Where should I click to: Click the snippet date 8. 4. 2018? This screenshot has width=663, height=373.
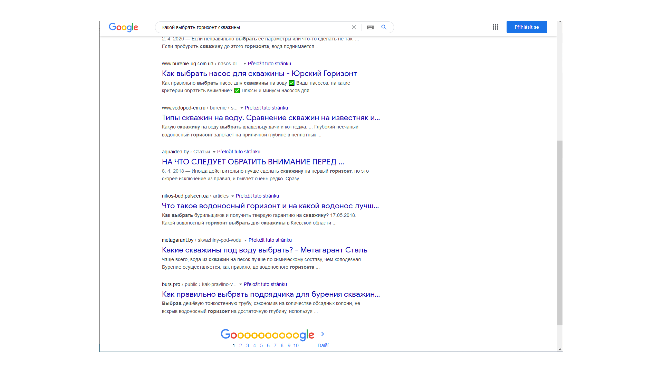pos(173,171)
